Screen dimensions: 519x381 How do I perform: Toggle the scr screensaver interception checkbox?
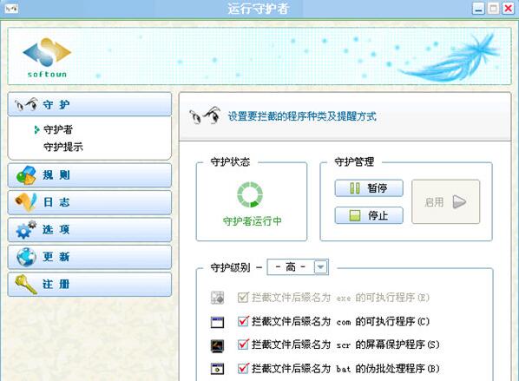[243, 345]
